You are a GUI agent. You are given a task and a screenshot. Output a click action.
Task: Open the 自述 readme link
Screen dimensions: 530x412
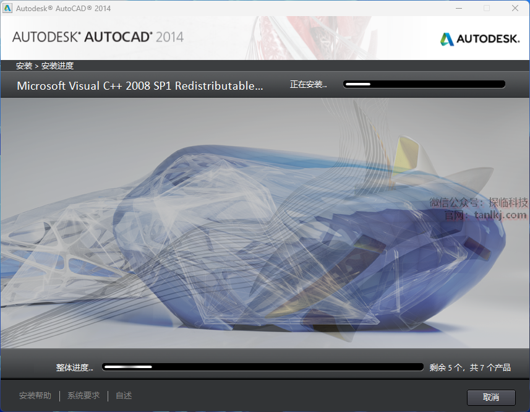click(x=124, y=395)
